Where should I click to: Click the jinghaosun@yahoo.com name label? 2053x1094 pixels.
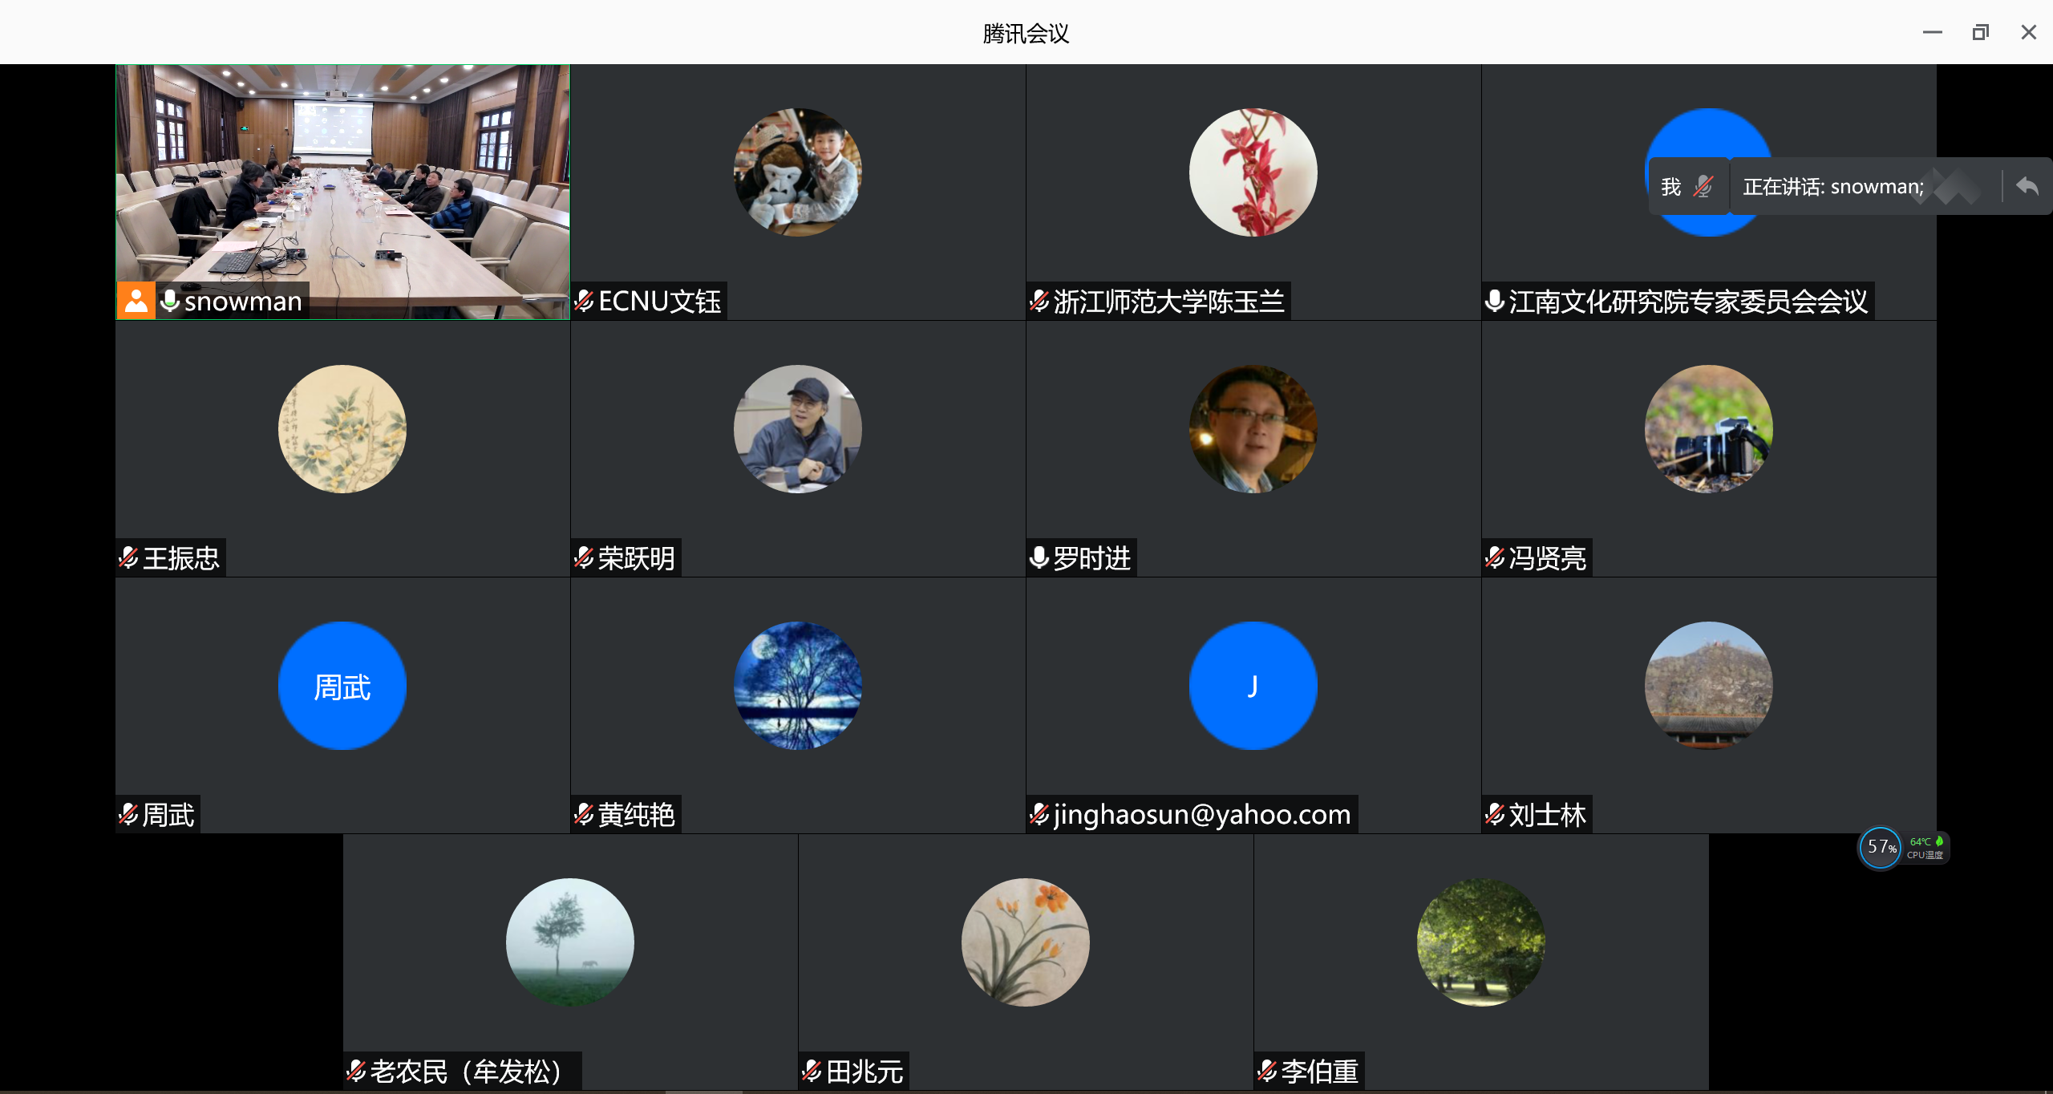tap(1201, 815)
